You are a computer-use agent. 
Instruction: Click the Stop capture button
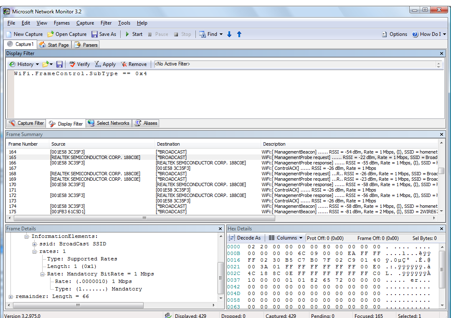point(182,34)
